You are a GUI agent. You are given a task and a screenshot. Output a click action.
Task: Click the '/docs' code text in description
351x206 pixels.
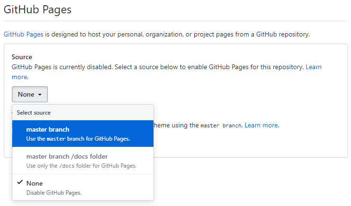coord(66,166)
